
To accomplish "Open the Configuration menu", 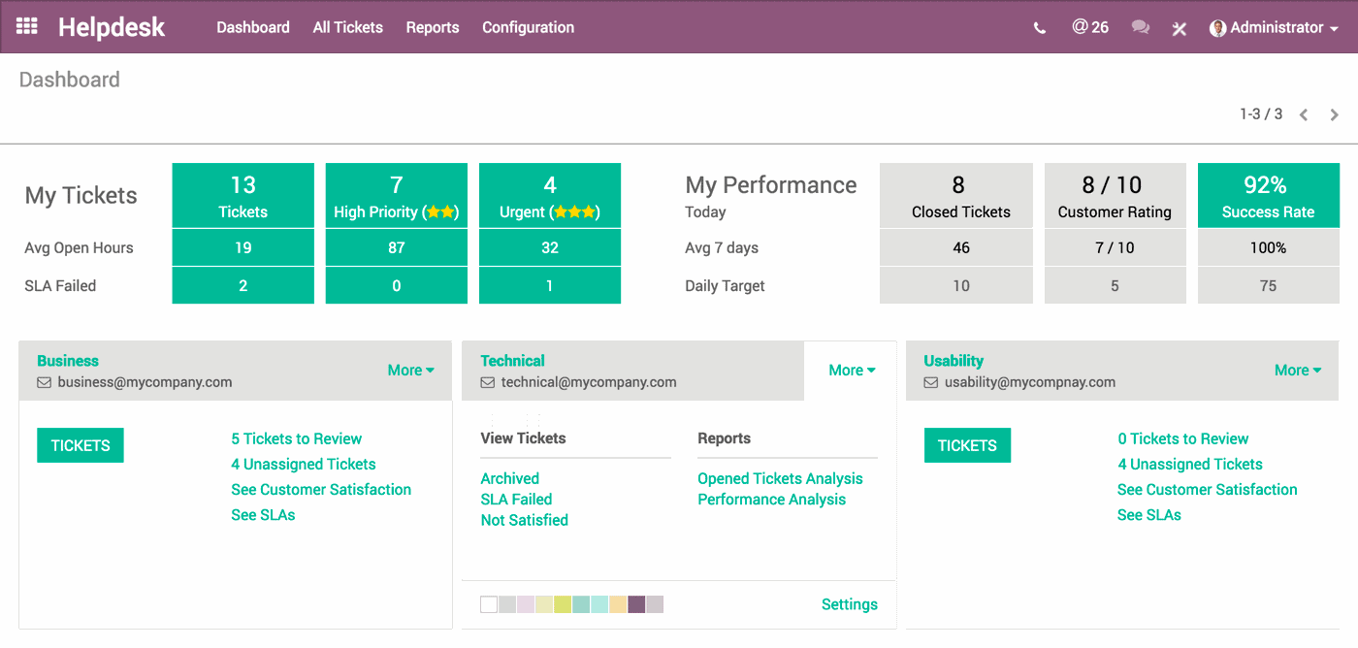I will coord(528,27).
